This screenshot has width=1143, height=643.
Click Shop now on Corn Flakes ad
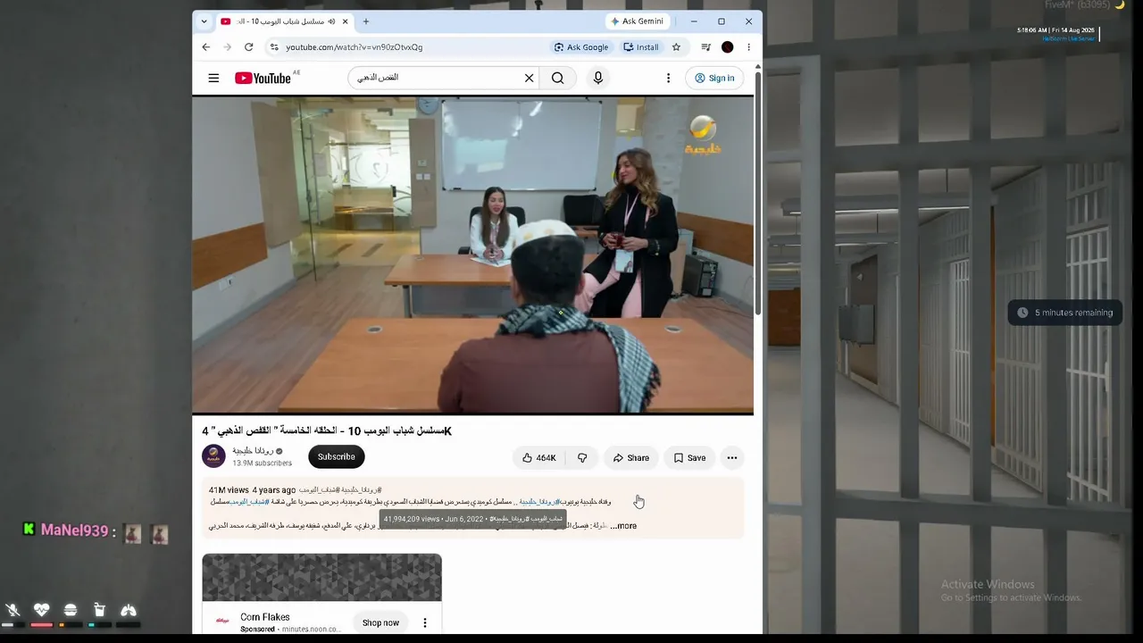(x=380, y=622)
